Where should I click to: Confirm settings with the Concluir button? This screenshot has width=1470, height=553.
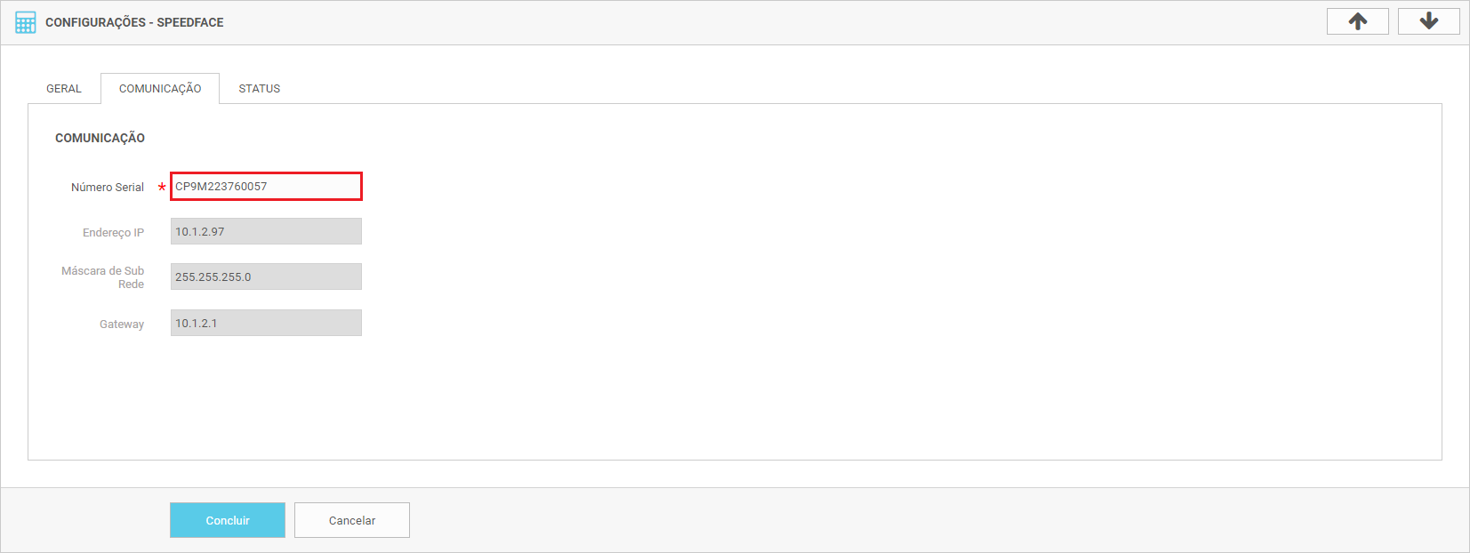tap(228, 520)
